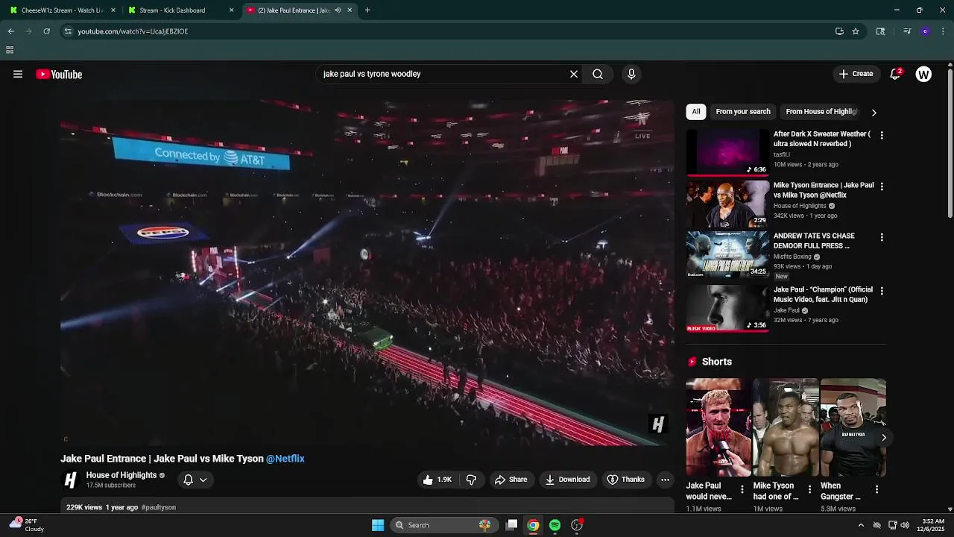
Task: Show more filter chips with the arrow
Action: coord(874,113)
